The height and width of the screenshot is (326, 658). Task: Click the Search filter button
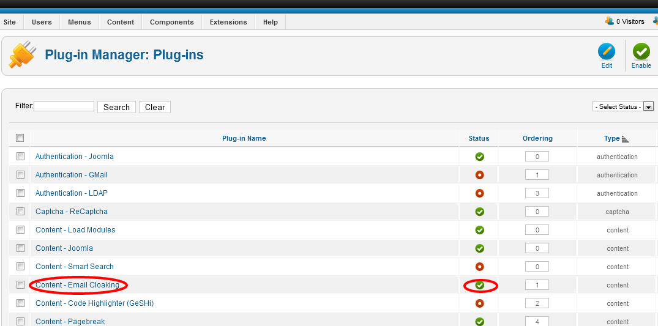116,107
